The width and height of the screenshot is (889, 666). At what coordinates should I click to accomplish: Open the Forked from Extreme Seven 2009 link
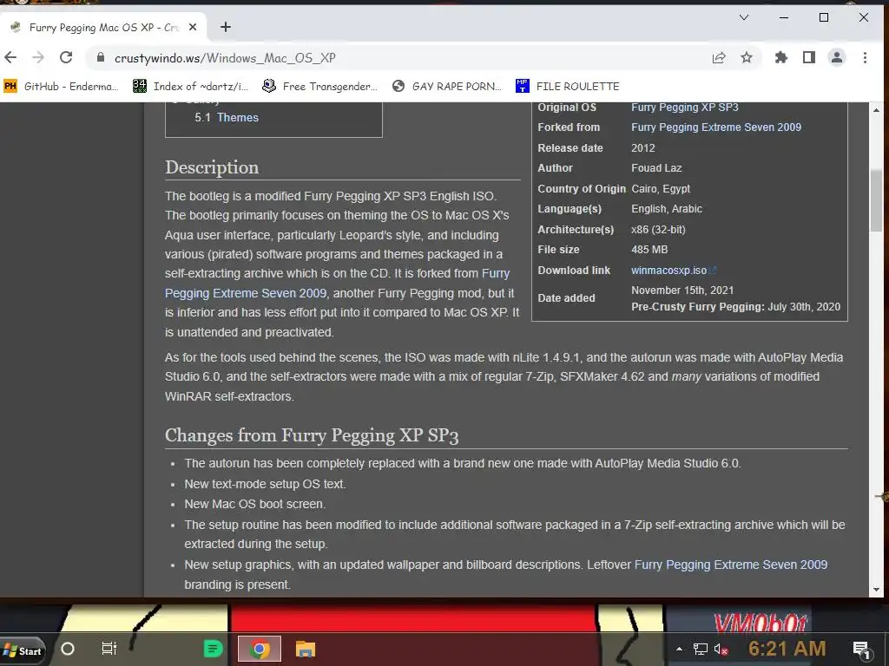click(x=716, y=127)
